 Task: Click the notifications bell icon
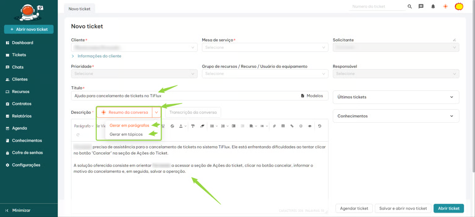point(433,6)
